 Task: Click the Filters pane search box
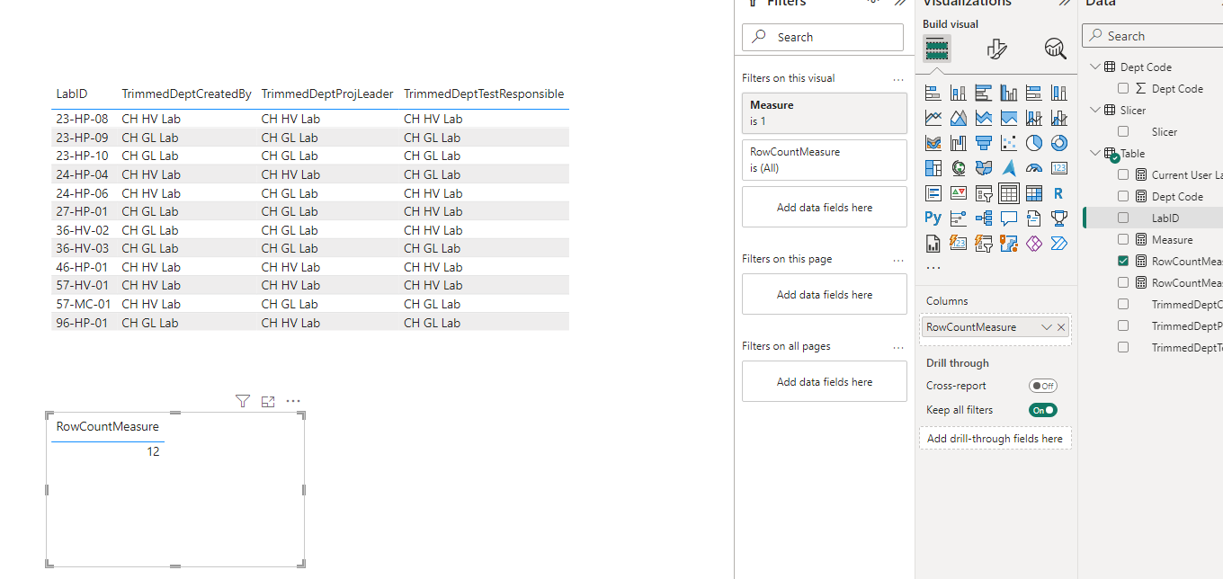tap(823, 37)
